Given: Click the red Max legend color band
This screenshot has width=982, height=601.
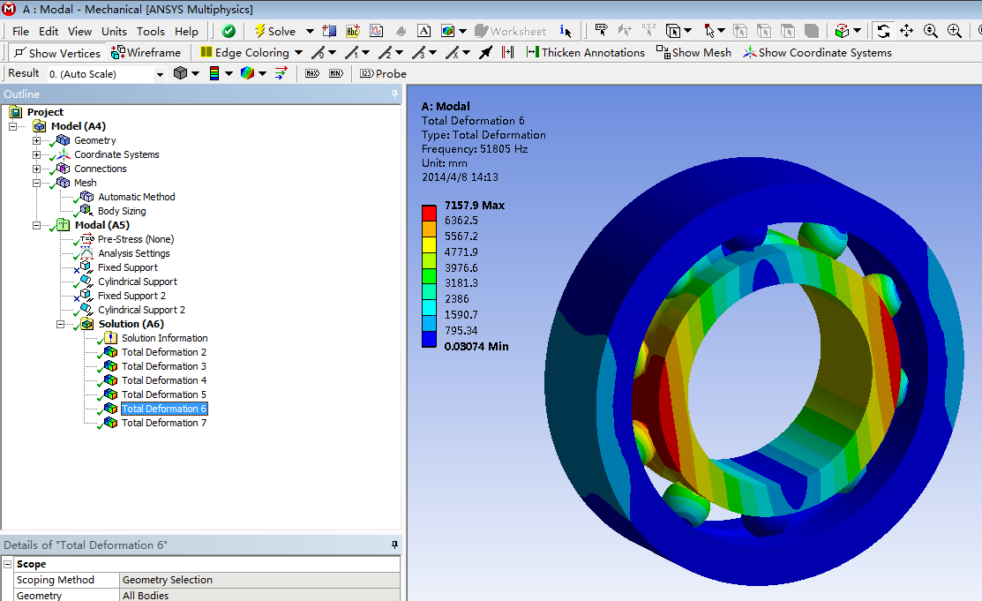Looking at the screenshot, I should (429, 212).
